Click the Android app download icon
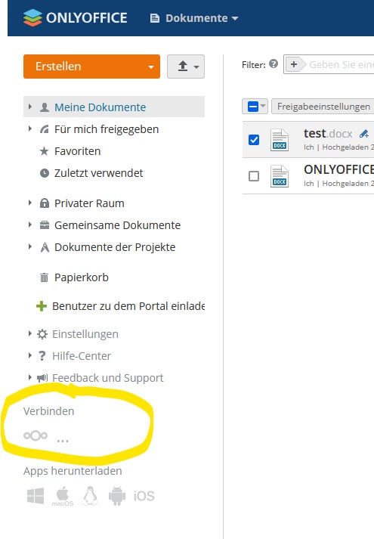The image size is (374, 539). (x=117, y=496)
